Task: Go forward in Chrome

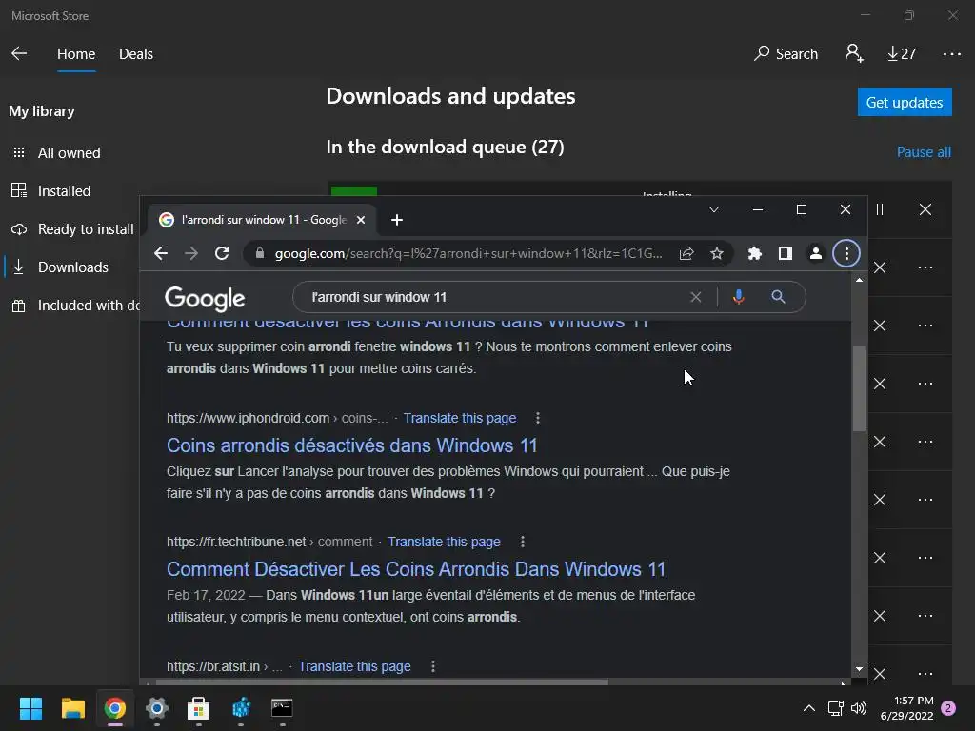Action: 191,253
